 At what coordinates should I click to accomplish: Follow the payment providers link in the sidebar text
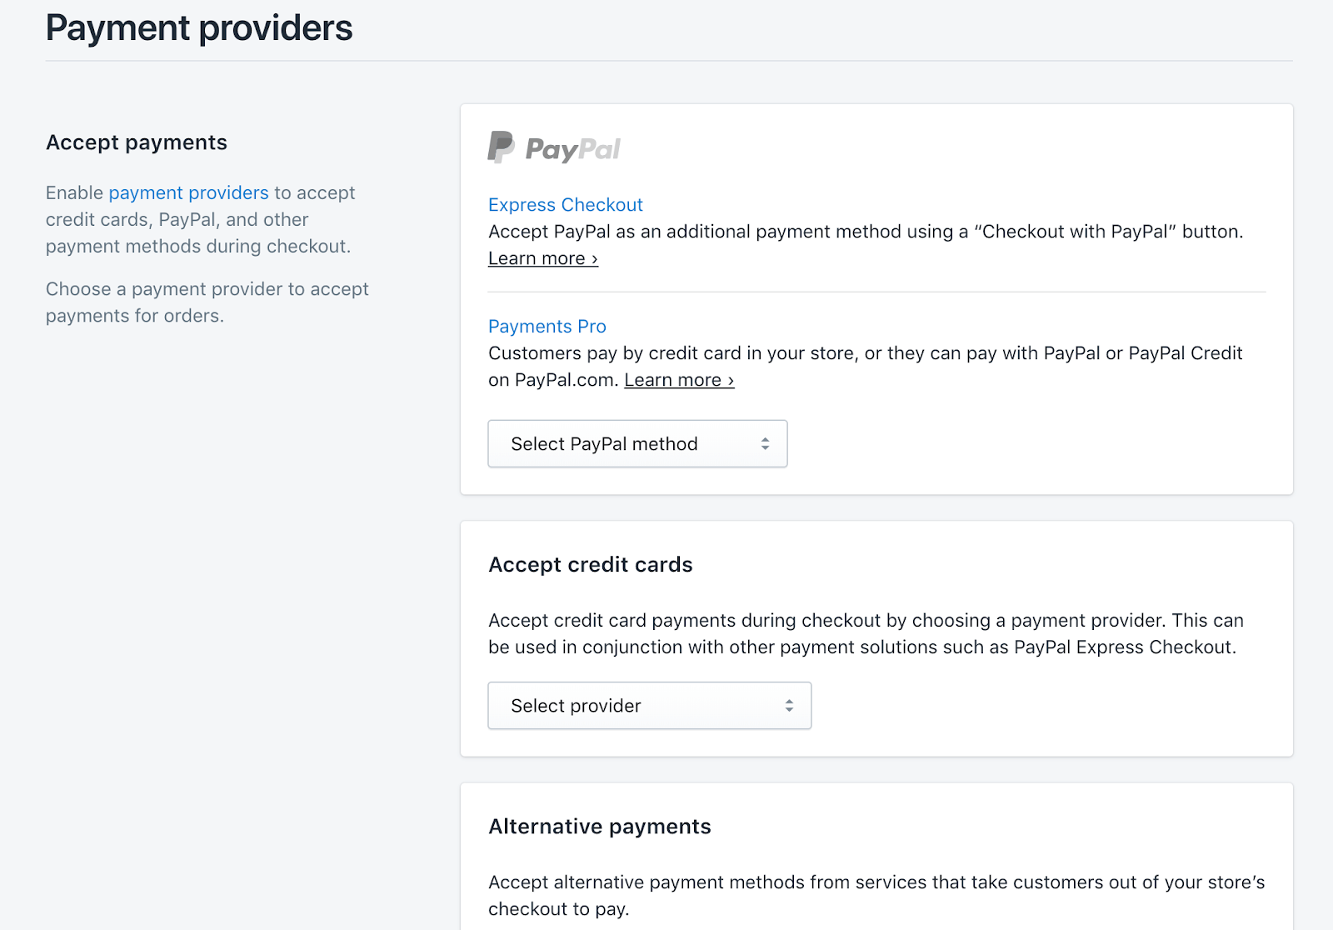point(188,192)
